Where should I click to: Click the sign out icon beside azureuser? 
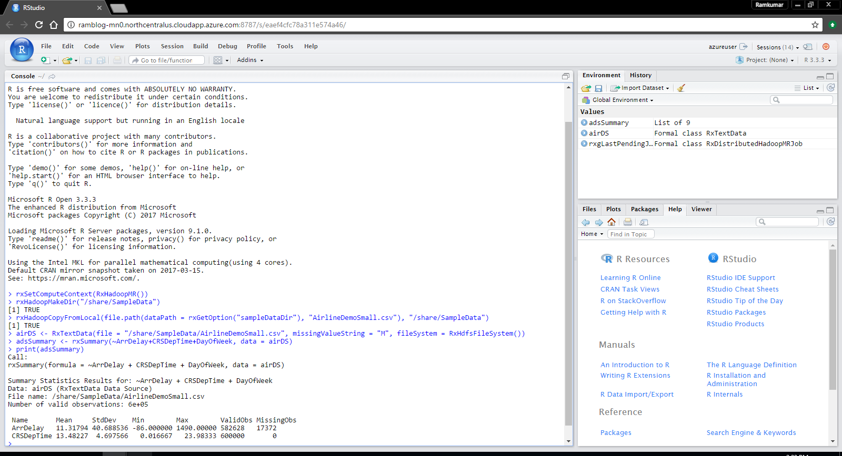pos(743,47)
